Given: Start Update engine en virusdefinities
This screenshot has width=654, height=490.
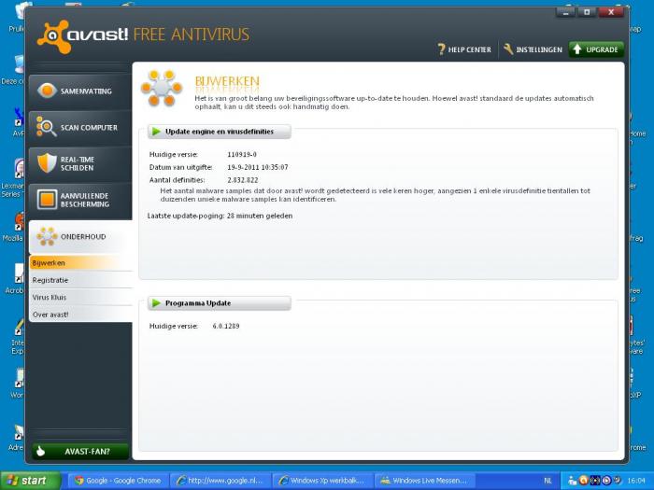Looking at the screenshot, I should coord(220,132).
